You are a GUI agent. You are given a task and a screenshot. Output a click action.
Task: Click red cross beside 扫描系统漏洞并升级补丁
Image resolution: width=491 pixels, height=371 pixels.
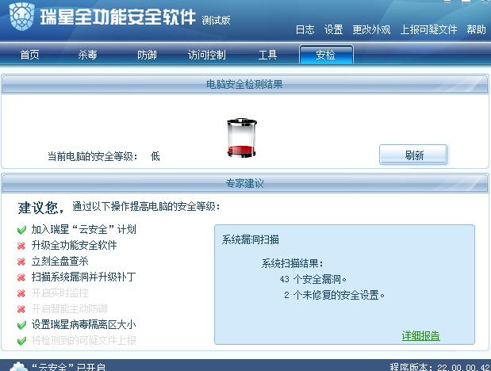coord(21,277)
